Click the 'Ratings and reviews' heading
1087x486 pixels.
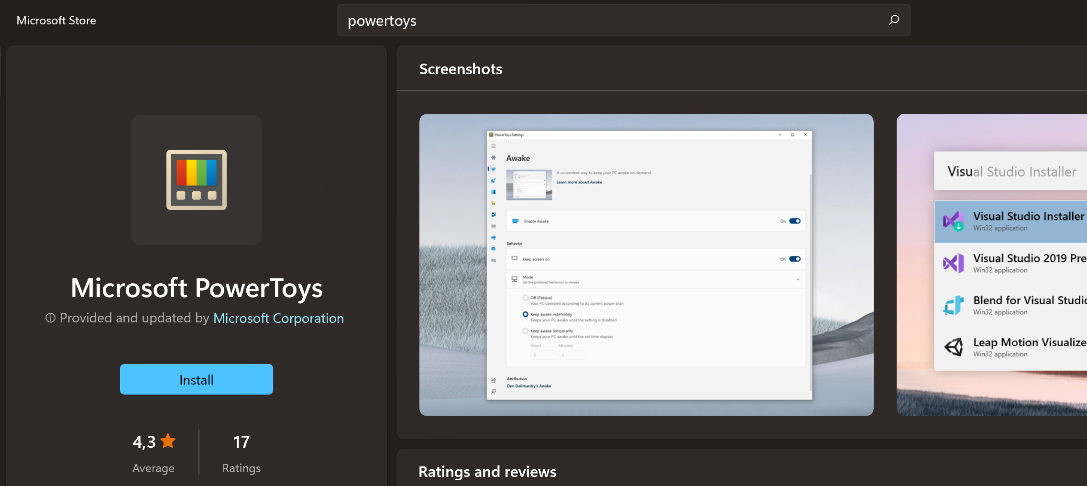(x=487, y=472)
